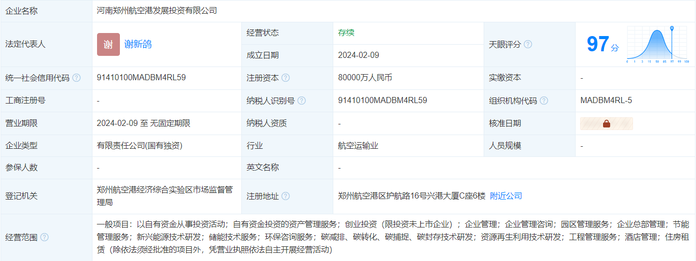This screenshot has width=696, height=261.
Task: Click the info icon beside 组织机构代码
Action: (544, 101)
